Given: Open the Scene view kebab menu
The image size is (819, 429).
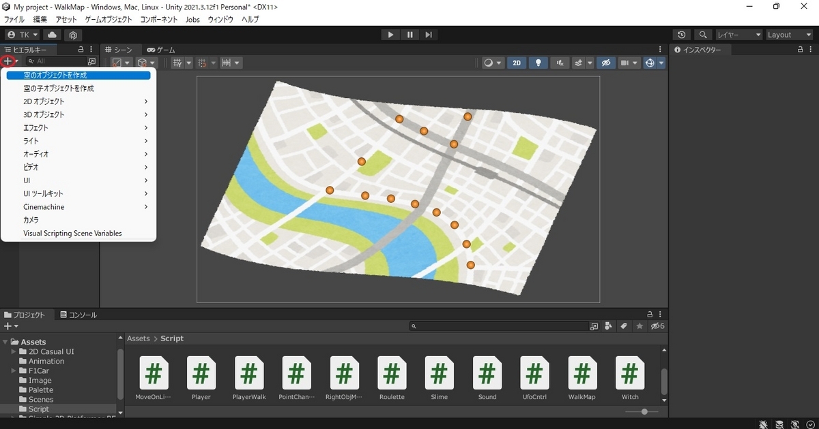Looking at the screenshot, I should point(660,50).
